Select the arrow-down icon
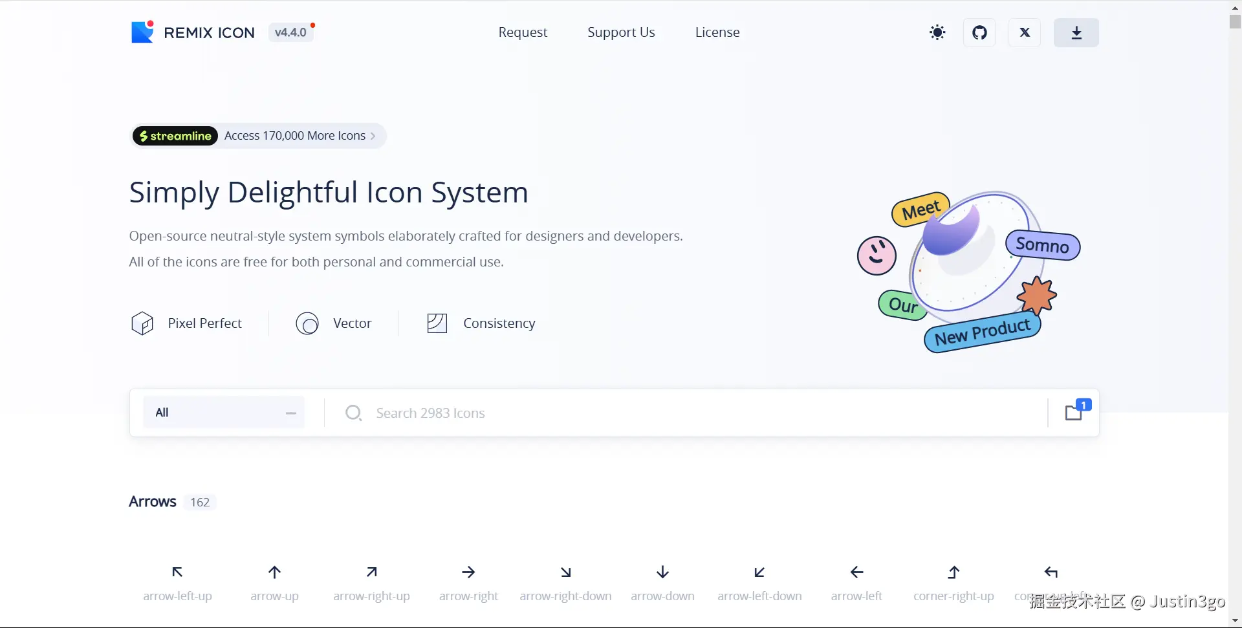The height and width of the screenshot is (628, 1242). pos(663,572)
